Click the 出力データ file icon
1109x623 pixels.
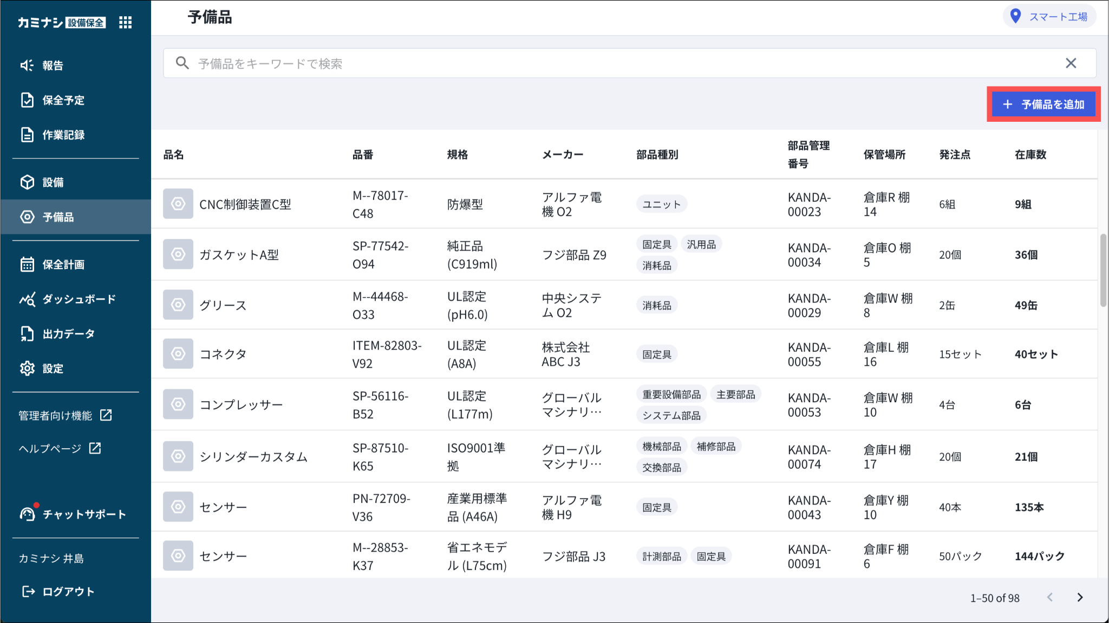coord(27,334)
